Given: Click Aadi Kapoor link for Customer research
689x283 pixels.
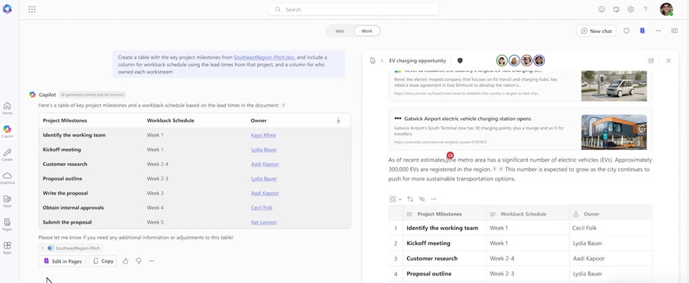Looking at the screenshot, I should click(x=265, y=164).
